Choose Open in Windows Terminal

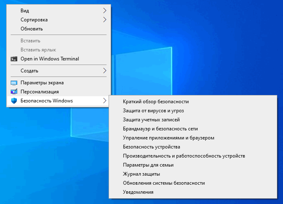[59, 59]
